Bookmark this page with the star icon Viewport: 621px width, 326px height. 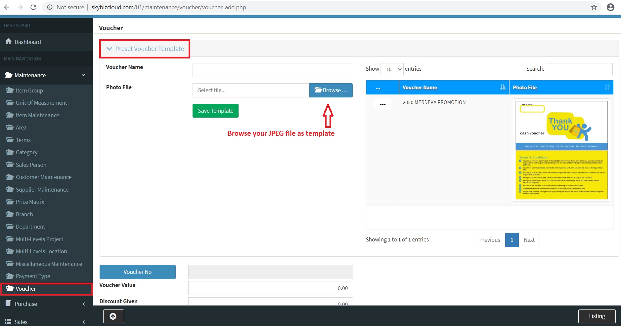click(594, 7)
